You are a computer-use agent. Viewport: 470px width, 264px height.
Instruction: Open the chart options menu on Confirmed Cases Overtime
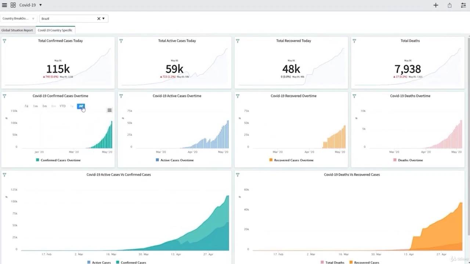coord(109,110)
